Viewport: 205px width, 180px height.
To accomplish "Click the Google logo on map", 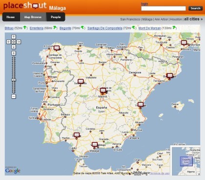I will (13, 170).
